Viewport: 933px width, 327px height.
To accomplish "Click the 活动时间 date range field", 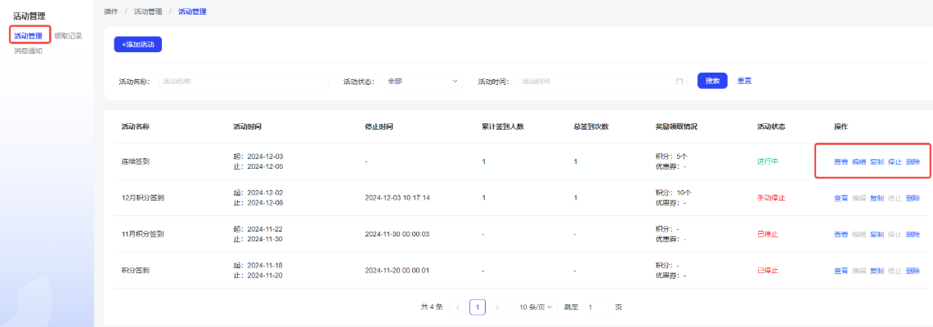I will pos(595,82).
